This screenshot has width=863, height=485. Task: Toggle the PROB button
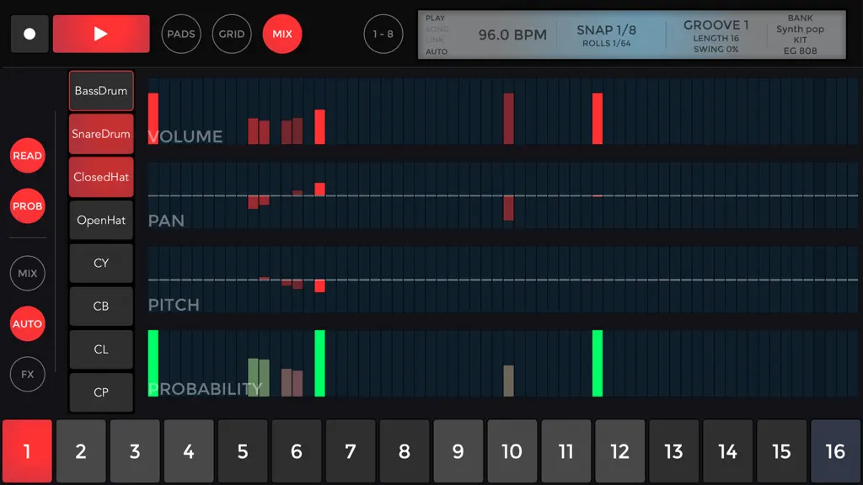coord(28,206)
